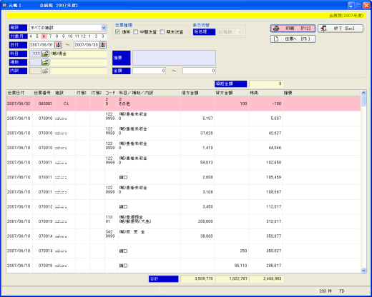Click the ledger list scroll-down arrow

pos(363,270)
